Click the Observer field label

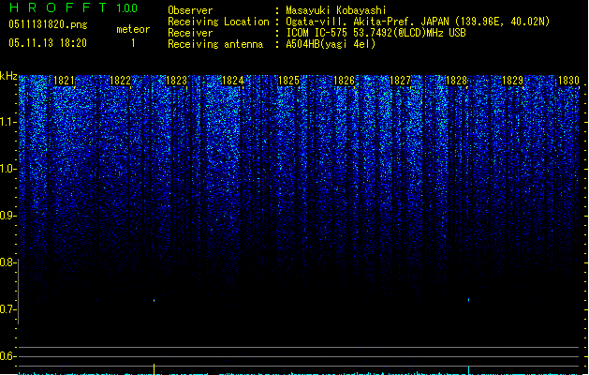point(190,10)
